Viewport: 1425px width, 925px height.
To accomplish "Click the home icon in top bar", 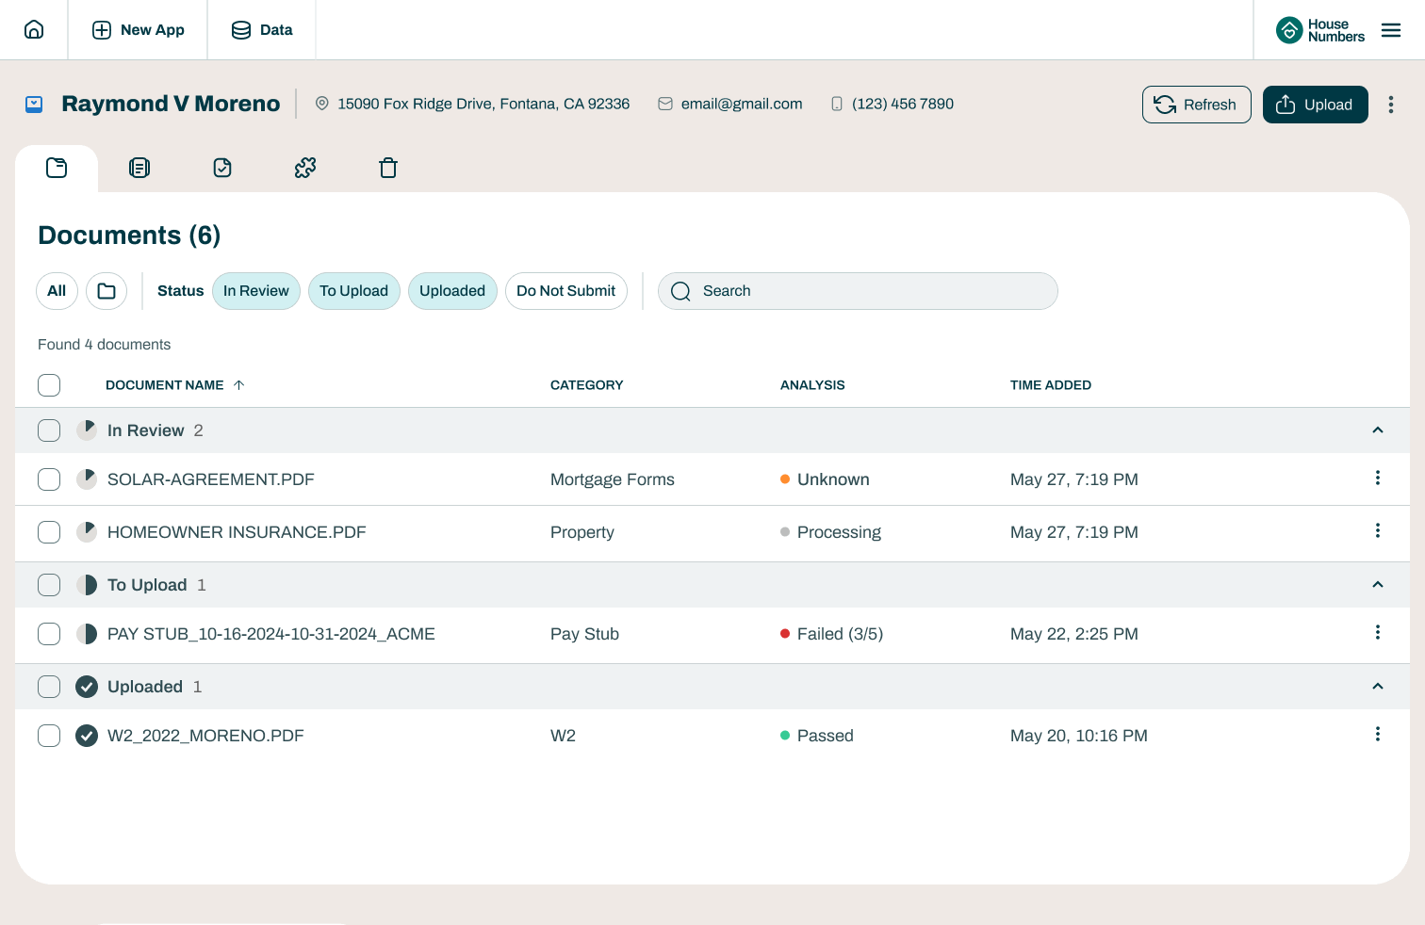I will coord(34,29).
